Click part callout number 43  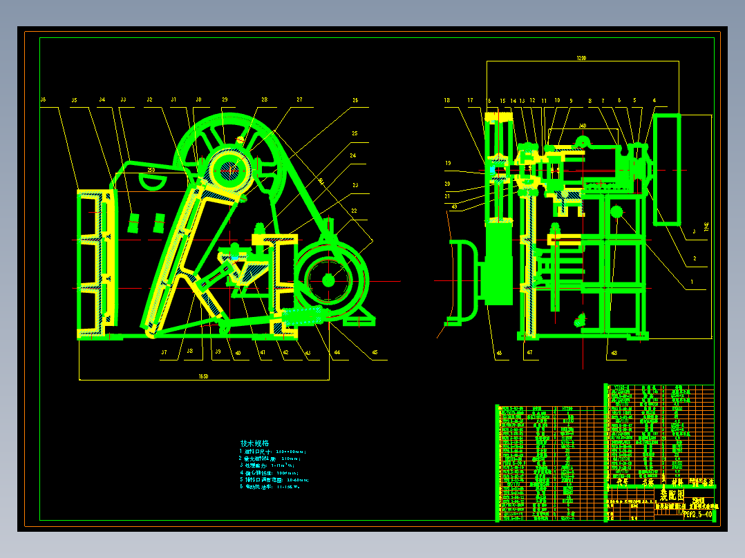point(308,353)
